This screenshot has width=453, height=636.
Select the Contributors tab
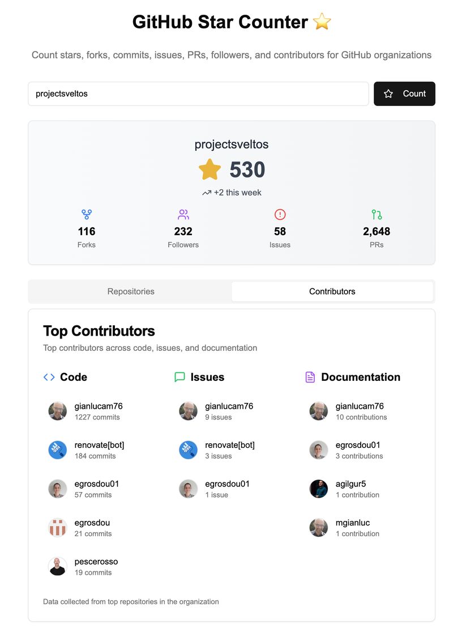tap(332, 291)
